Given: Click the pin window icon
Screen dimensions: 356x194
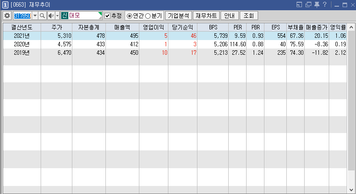Looking at the screenshot, I should (x=317, y=4).
